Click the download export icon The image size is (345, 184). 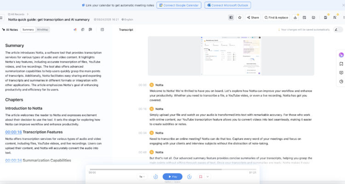tap(295, 17)
